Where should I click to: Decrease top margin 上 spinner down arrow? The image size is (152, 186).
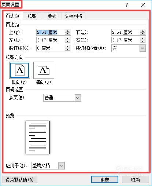click(x=67, y=34)
